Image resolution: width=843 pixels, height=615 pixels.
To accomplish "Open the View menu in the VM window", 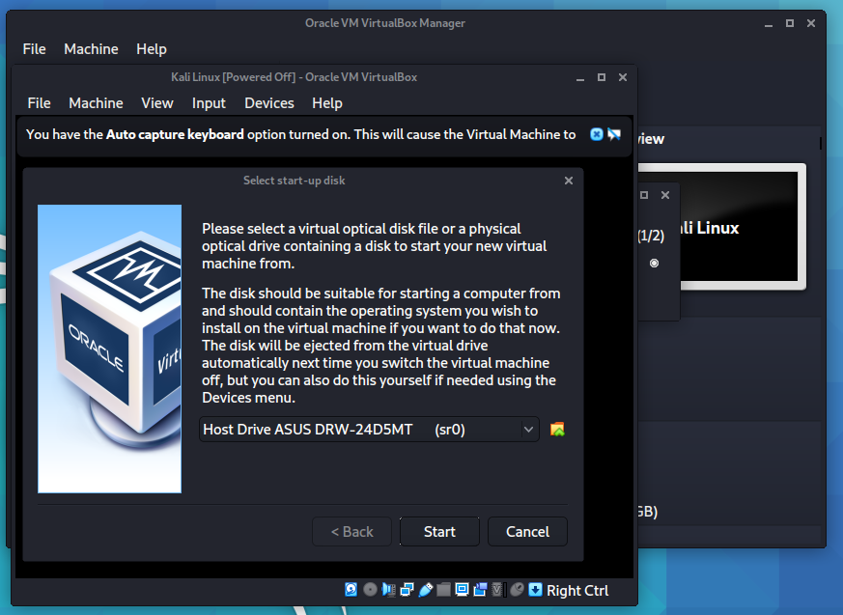I will (157, 102).
